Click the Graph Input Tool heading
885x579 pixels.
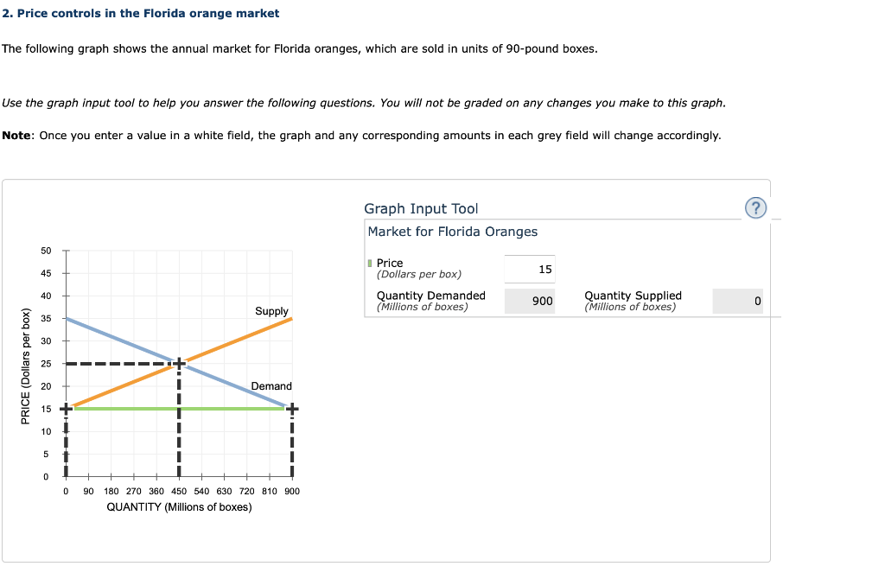click(423, 208)
